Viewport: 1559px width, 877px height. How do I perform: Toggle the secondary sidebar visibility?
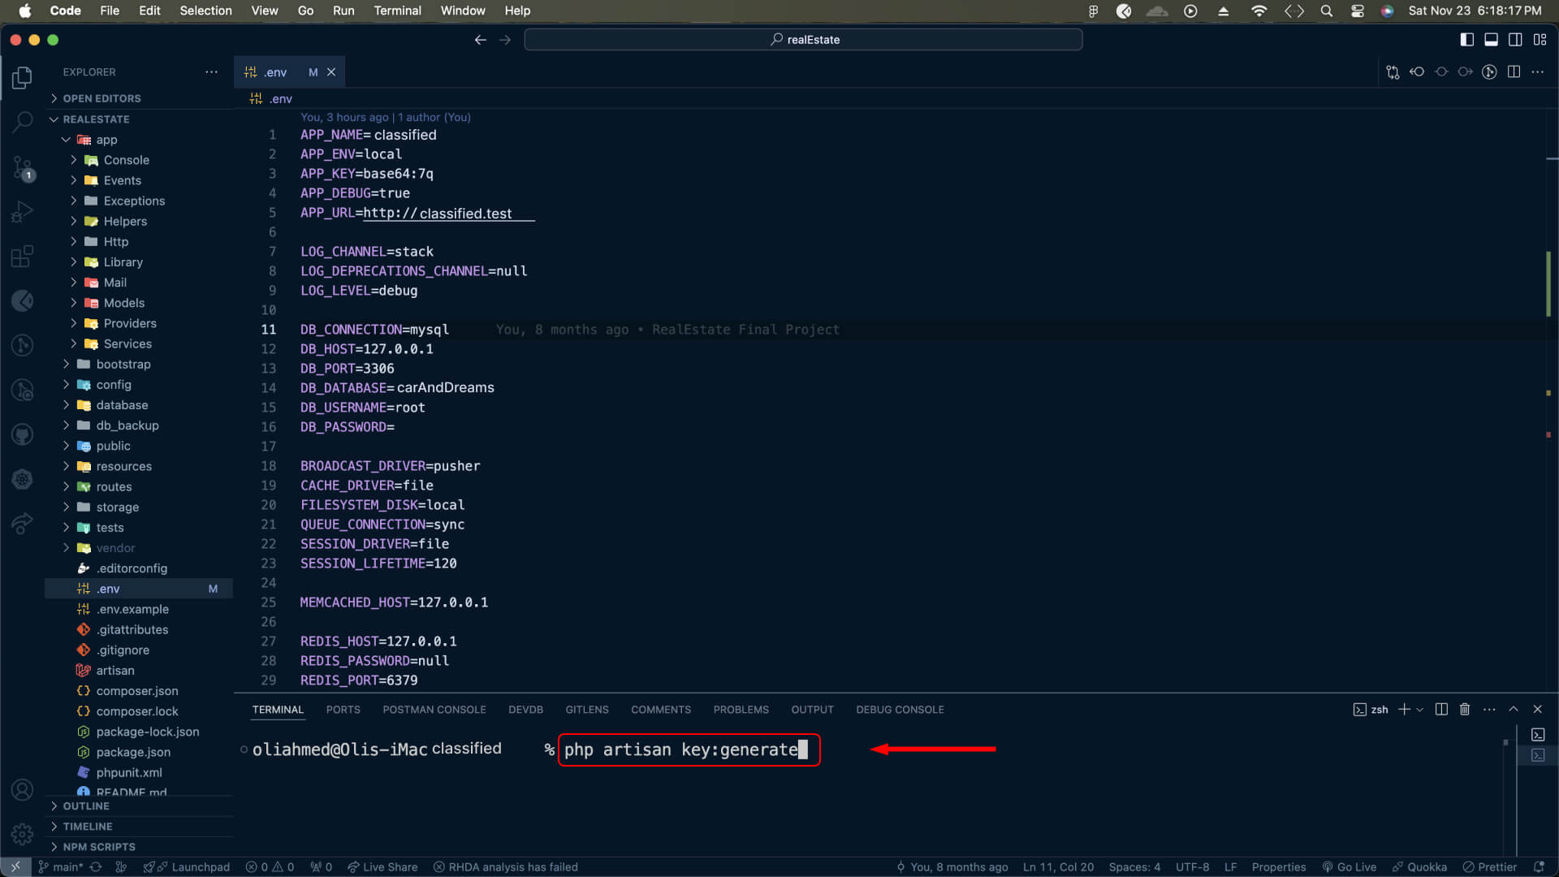[x=1515, y=39]
